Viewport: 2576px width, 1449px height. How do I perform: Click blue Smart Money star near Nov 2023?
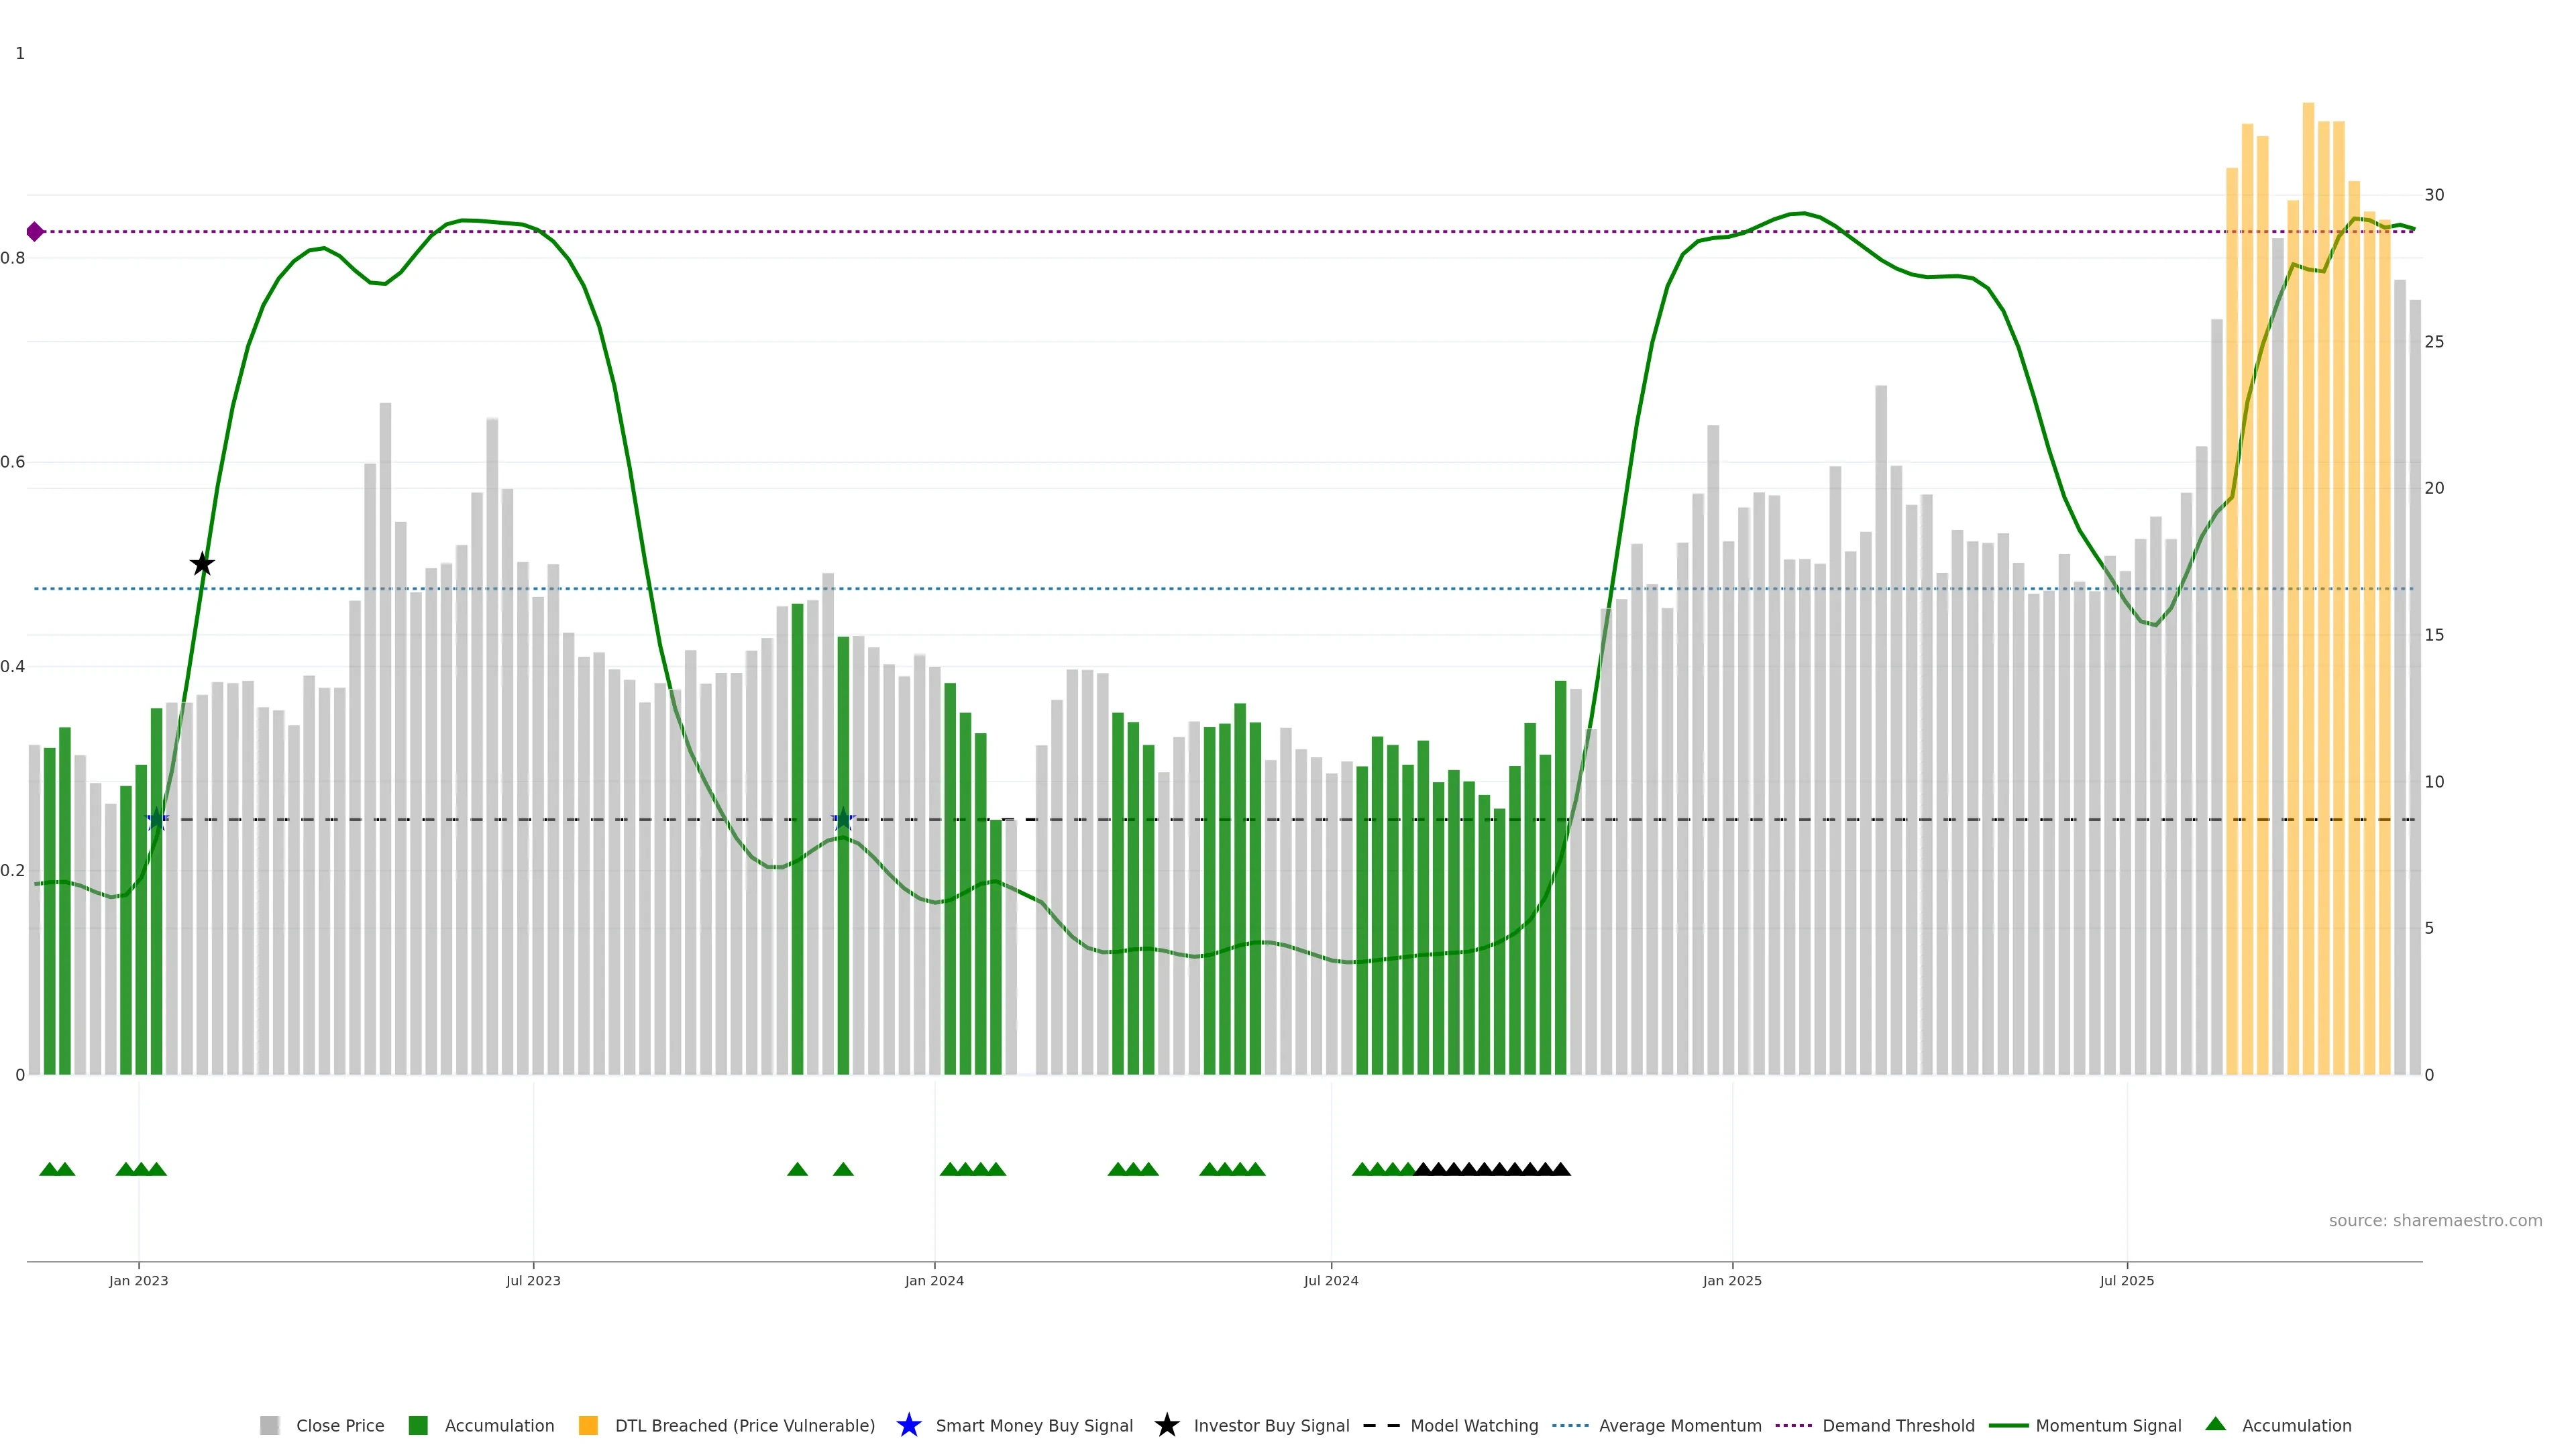[x=843, y=819]
